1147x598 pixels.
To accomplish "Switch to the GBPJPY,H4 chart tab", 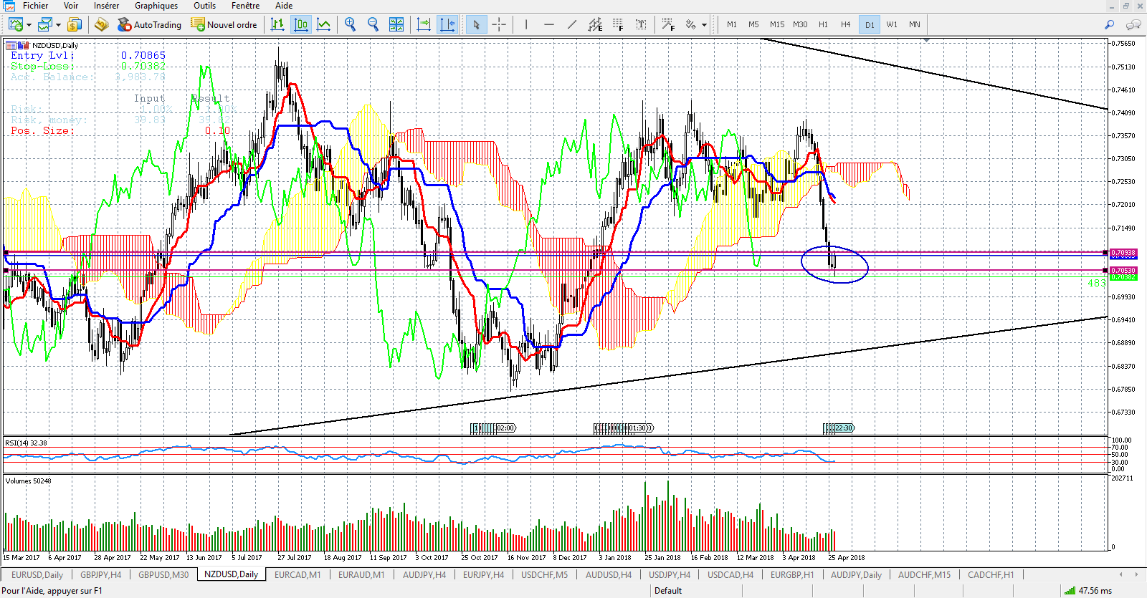I will (x=100, y=574).
